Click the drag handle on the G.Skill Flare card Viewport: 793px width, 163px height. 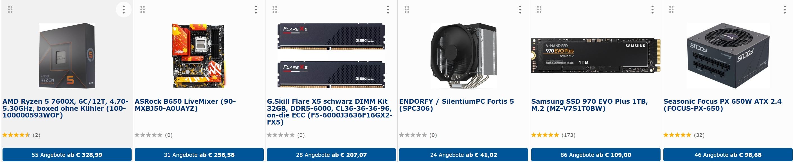[274, 10]
